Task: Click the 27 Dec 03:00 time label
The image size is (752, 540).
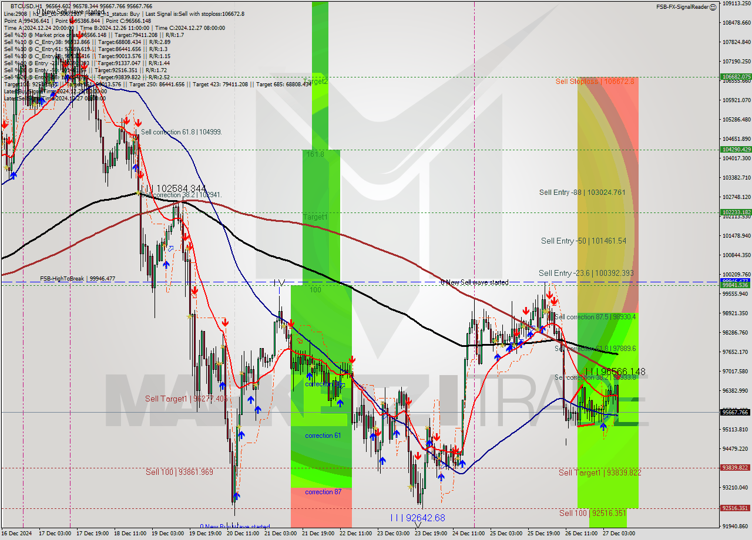Action: (x=618, y=534)
